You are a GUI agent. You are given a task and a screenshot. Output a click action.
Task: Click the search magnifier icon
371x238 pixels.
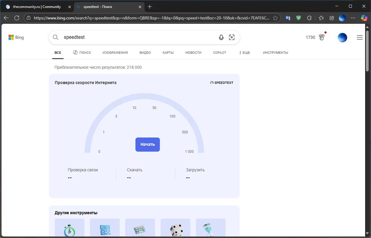[x=55, y=37]
